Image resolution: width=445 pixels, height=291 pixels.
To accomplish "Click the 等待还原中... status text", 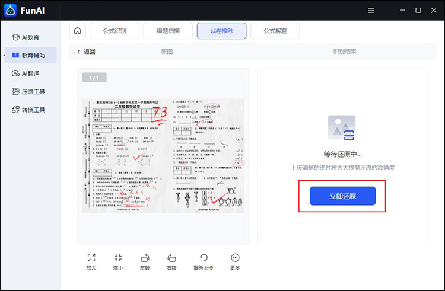I will coord(342,154).
